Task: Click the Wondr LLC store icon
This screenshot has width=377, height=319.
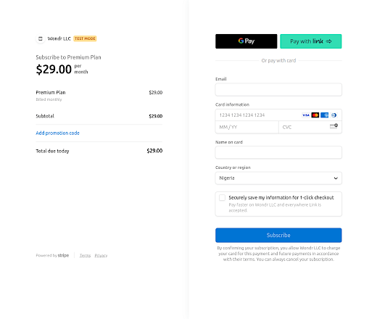Action: [41, 38]
